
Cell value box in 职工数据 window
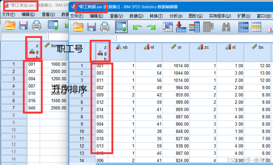click(x=194, y=38)
